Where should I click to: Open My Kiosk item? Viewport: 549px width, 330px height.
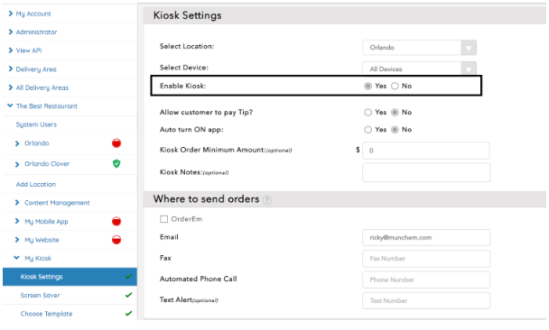[x=38, y=259]
